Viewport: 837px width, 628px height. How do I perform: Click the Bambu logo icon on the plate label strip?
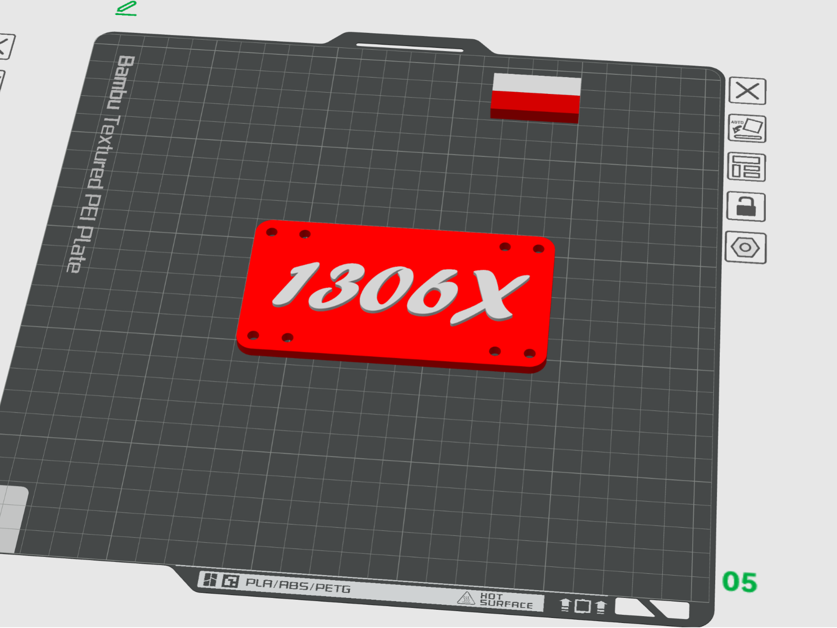pos(230,581)
